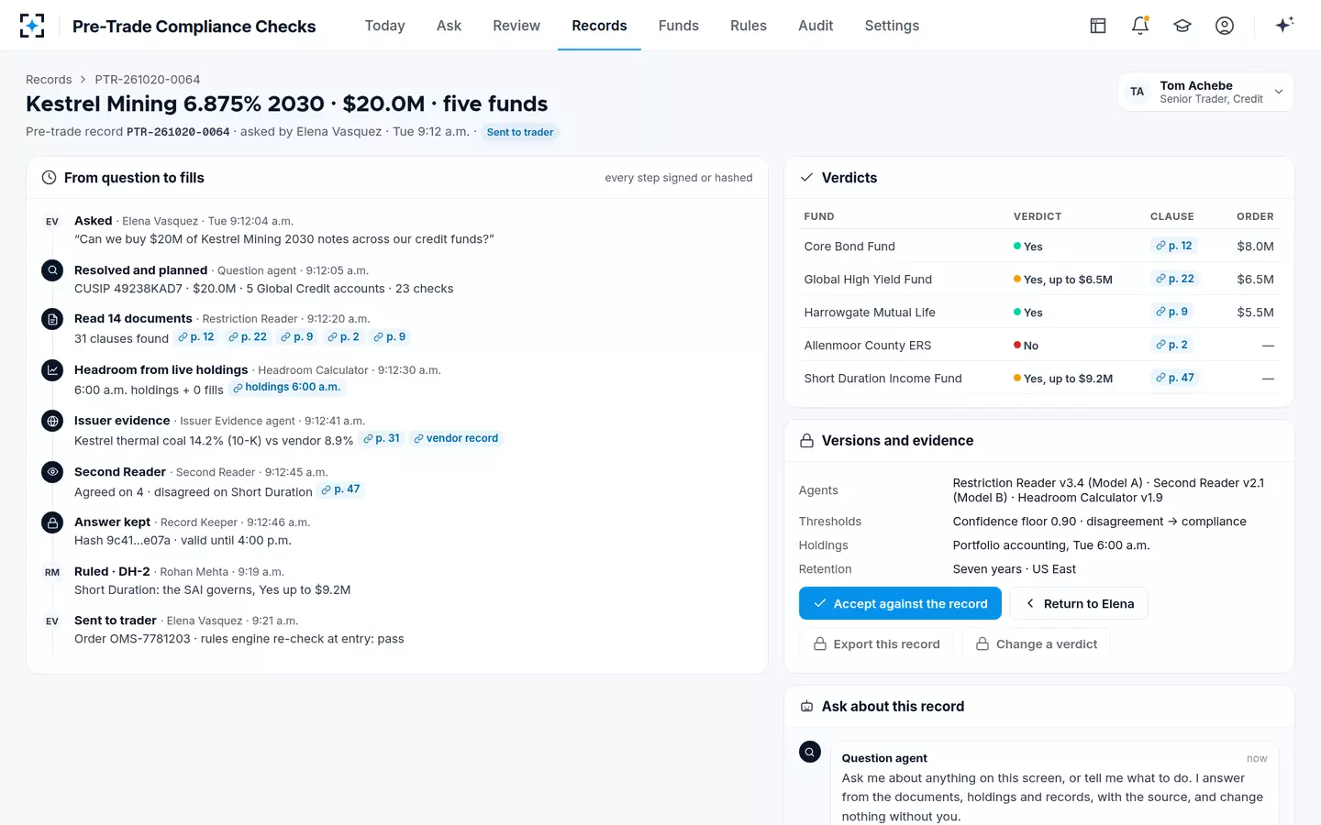1321x825 pixels.
Task: Open Allenmoor County ERS clause p. 2
Action: tap(1172, 345)
